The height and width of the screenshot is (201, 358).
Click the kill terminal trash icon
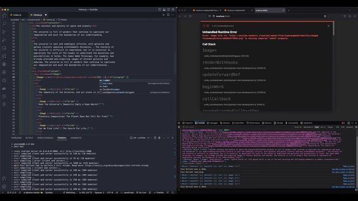(x=159, y=138)
